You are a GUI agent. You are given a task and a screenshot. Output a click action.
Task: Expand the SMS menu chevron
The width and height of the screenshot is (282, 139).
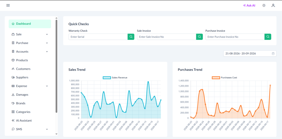[47, 129]
